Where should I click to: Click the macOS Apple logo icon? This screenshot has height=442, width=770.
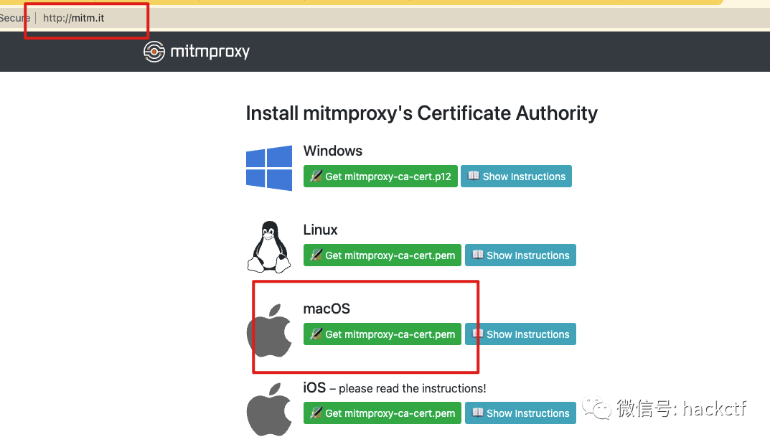pyautogui.click(x=269, y=331)
